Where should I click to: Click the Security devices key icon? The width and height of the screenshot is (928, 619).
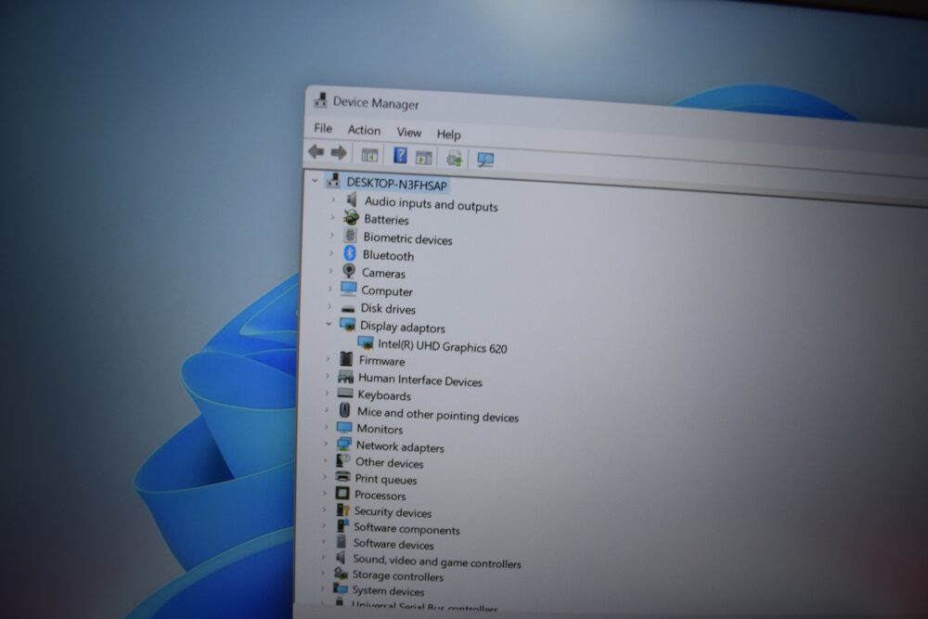[342, 509]
